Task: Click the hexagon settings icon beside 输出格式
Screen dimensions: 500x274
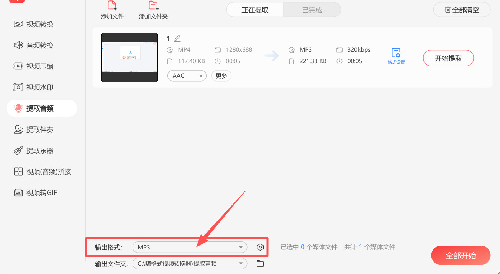Action: pyautogui.click(x=261, y=248)
